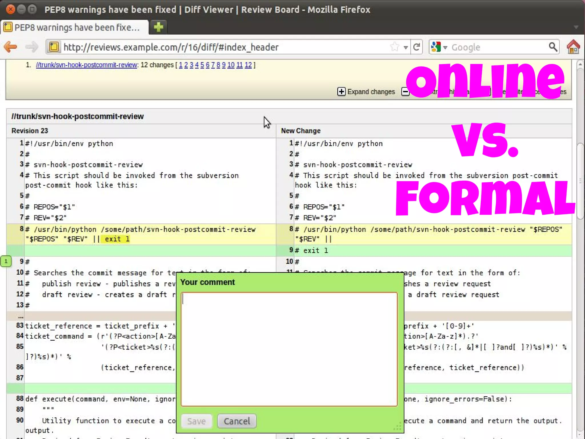585x439 pixels.
Task: Click the search magnifier icon
Action: (x=553, y=47)
